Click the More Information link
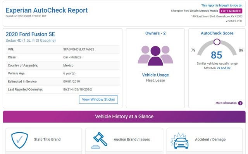 pyautogui.click(x=226, y=103)
